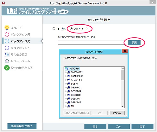Click computer icon next to A5AE3C00C

point(69,76)
